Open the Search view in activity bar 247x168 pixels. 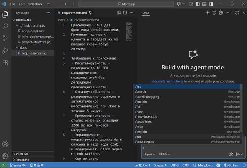[x=6, y=27]
